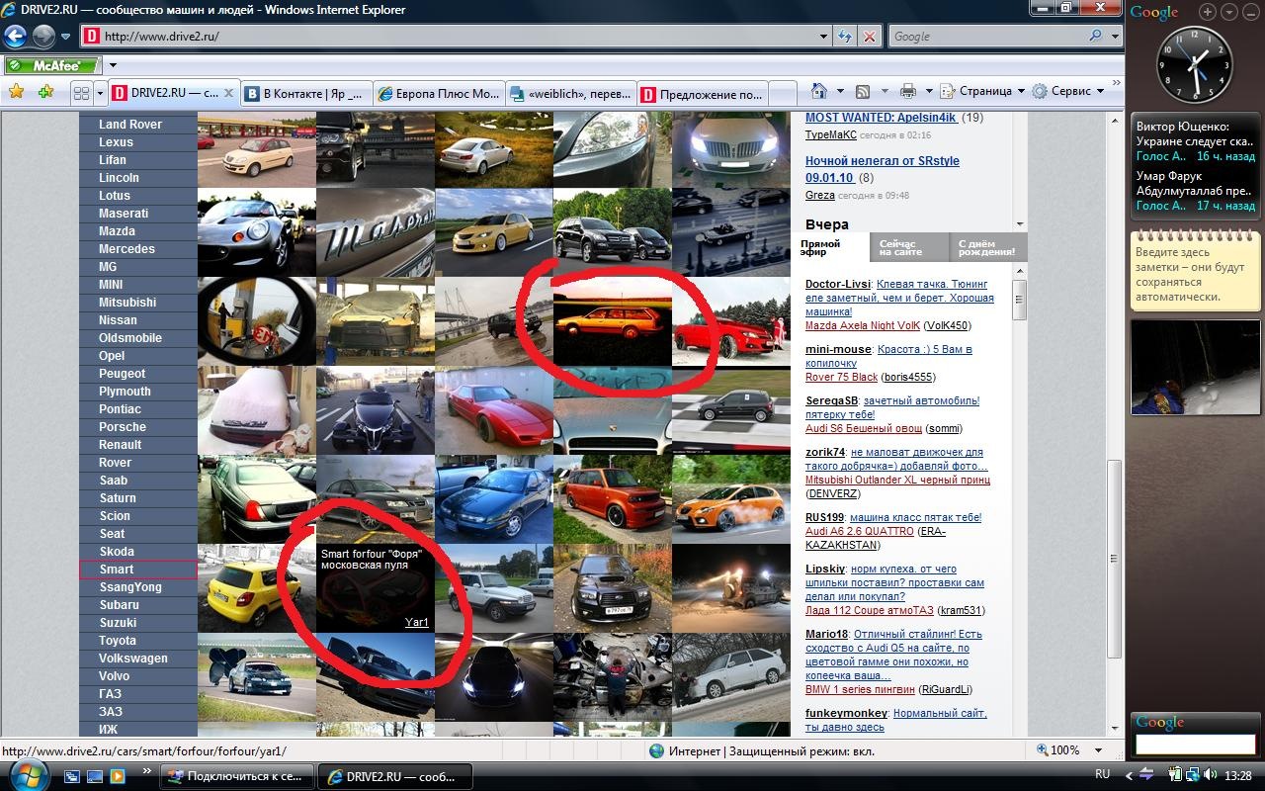Click the RU language indicator in tray
Image resolution: width=1265 pixels, height=791 pixels.
1103,774
